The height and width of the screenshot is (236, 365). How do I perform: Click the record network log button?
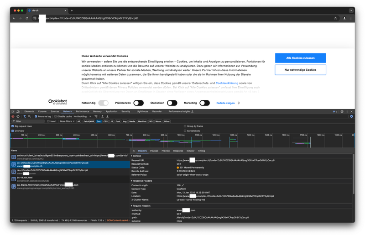click(12, 116)
